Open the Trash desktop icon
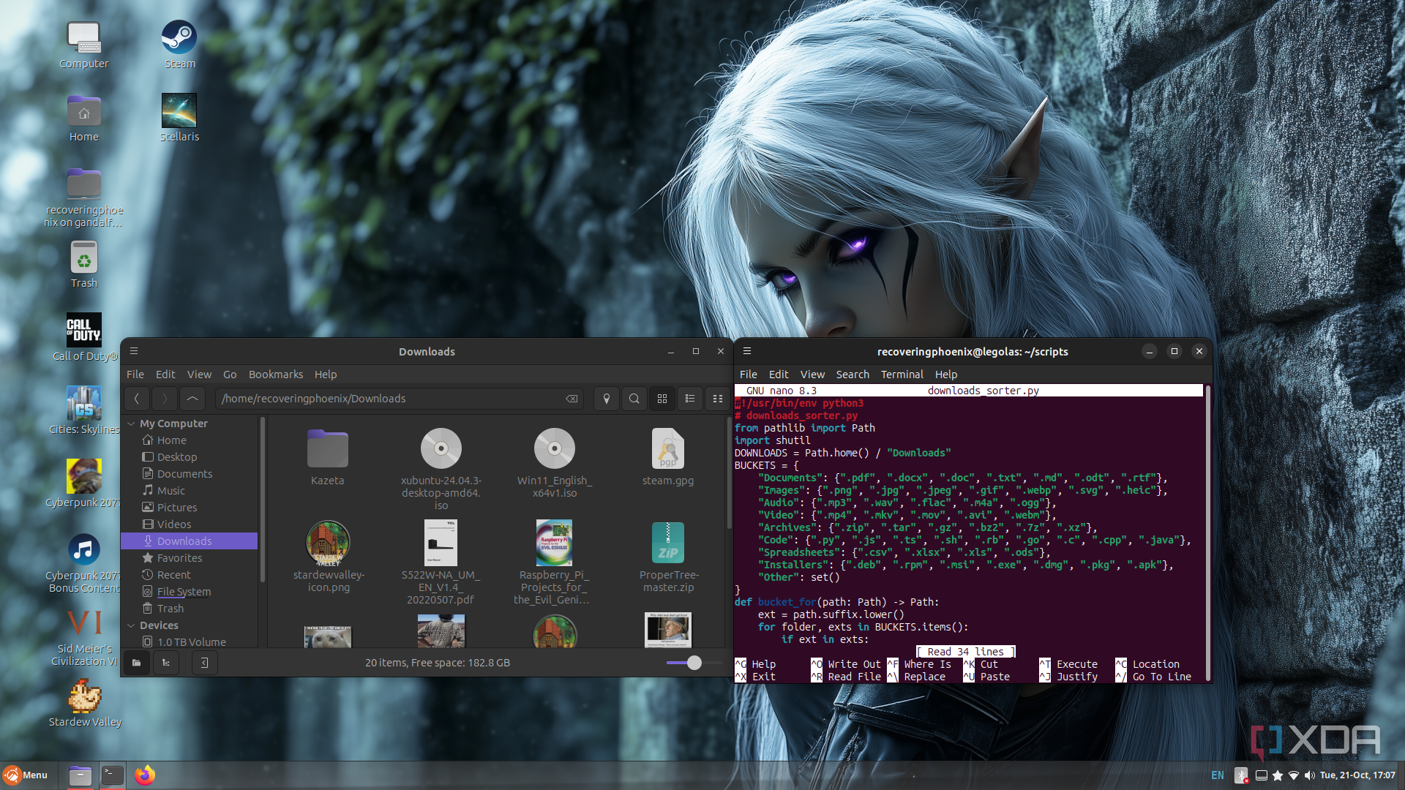Screen dimensions: 1405x790 pos(84,264)
